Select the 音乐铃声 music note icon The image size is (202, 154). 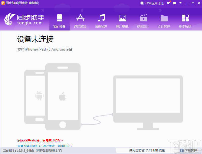pyautogui.click(x=101, y=17)
